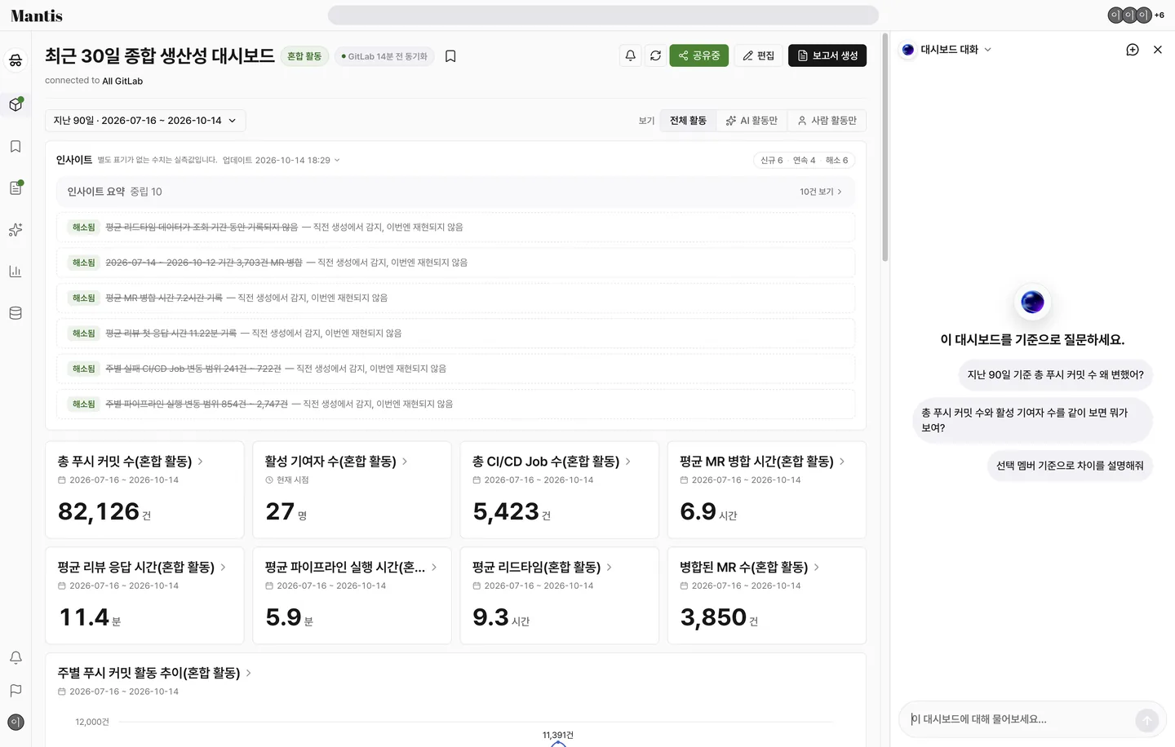Click the 편집 edit button
The image size is (1175, 747).
tap(759, 55)
